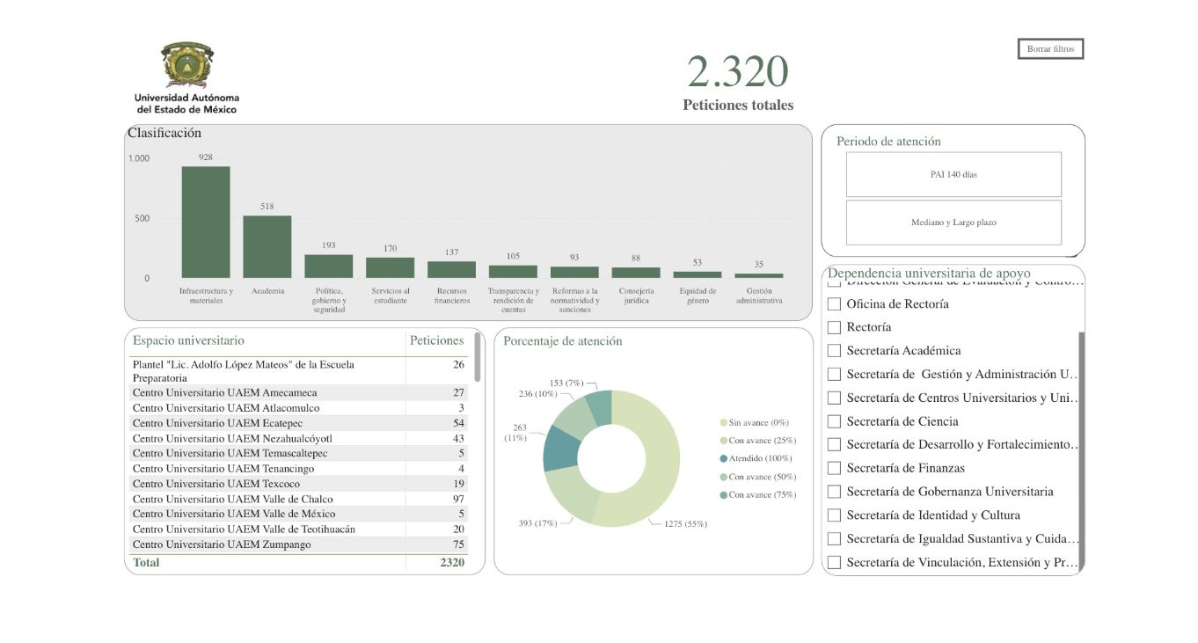This screenshot has width=1198, height=643.
Task: Select the PAI 140 días period option
Action: (x=953, y=174)
